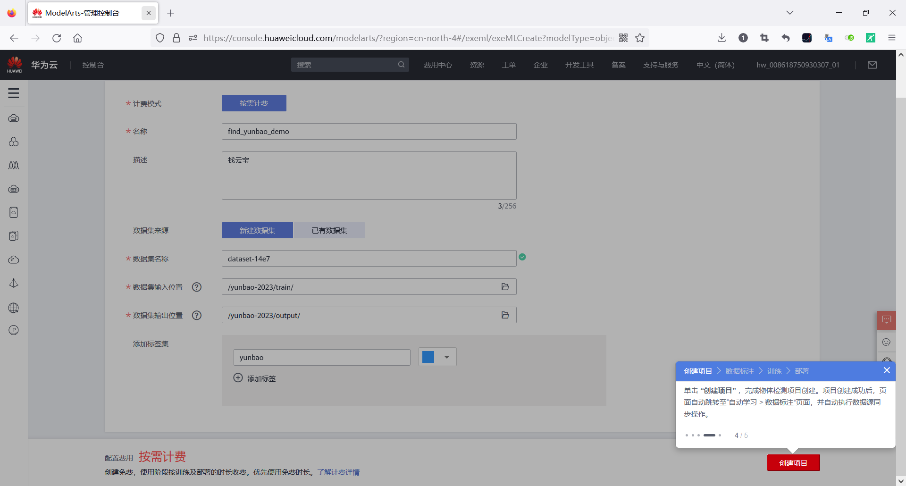The width and height of the screenshot is (906, 486).
Task: Open the red chat feedback widget
Action: coord(887,320)
